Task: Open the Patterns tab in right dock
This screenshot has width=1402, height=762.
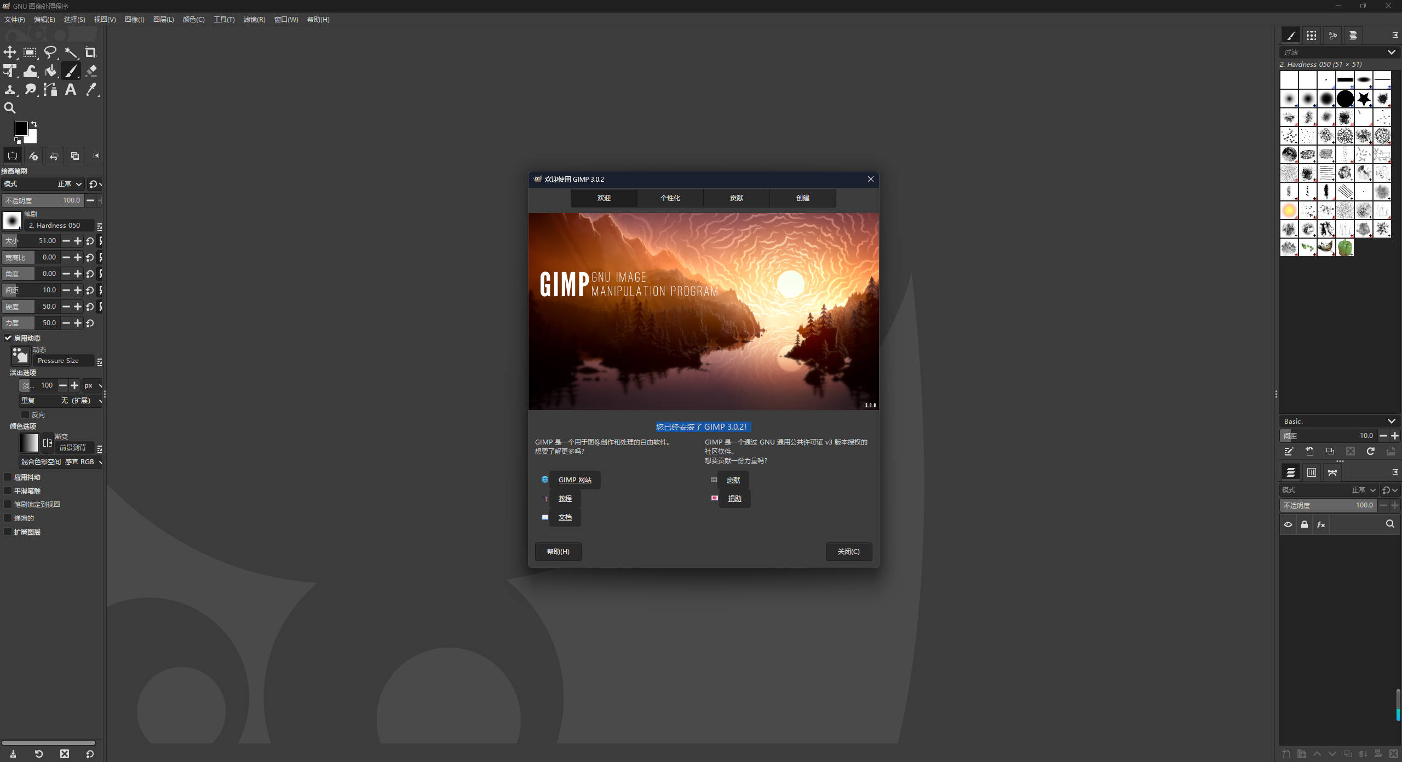Action: pos(1312,36)
